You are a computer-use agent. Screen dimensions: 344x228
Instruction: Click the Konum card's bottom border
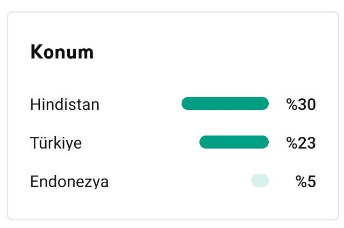pos(173,219)
